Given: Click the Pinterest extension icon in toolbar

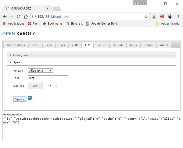Looking at the screenshot, I should coord(162,17).
